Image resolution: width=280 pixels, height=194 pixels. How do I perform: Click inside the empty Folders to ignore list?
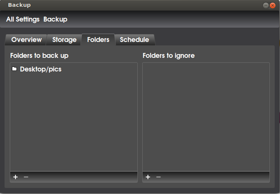click(x=206, y=117)
